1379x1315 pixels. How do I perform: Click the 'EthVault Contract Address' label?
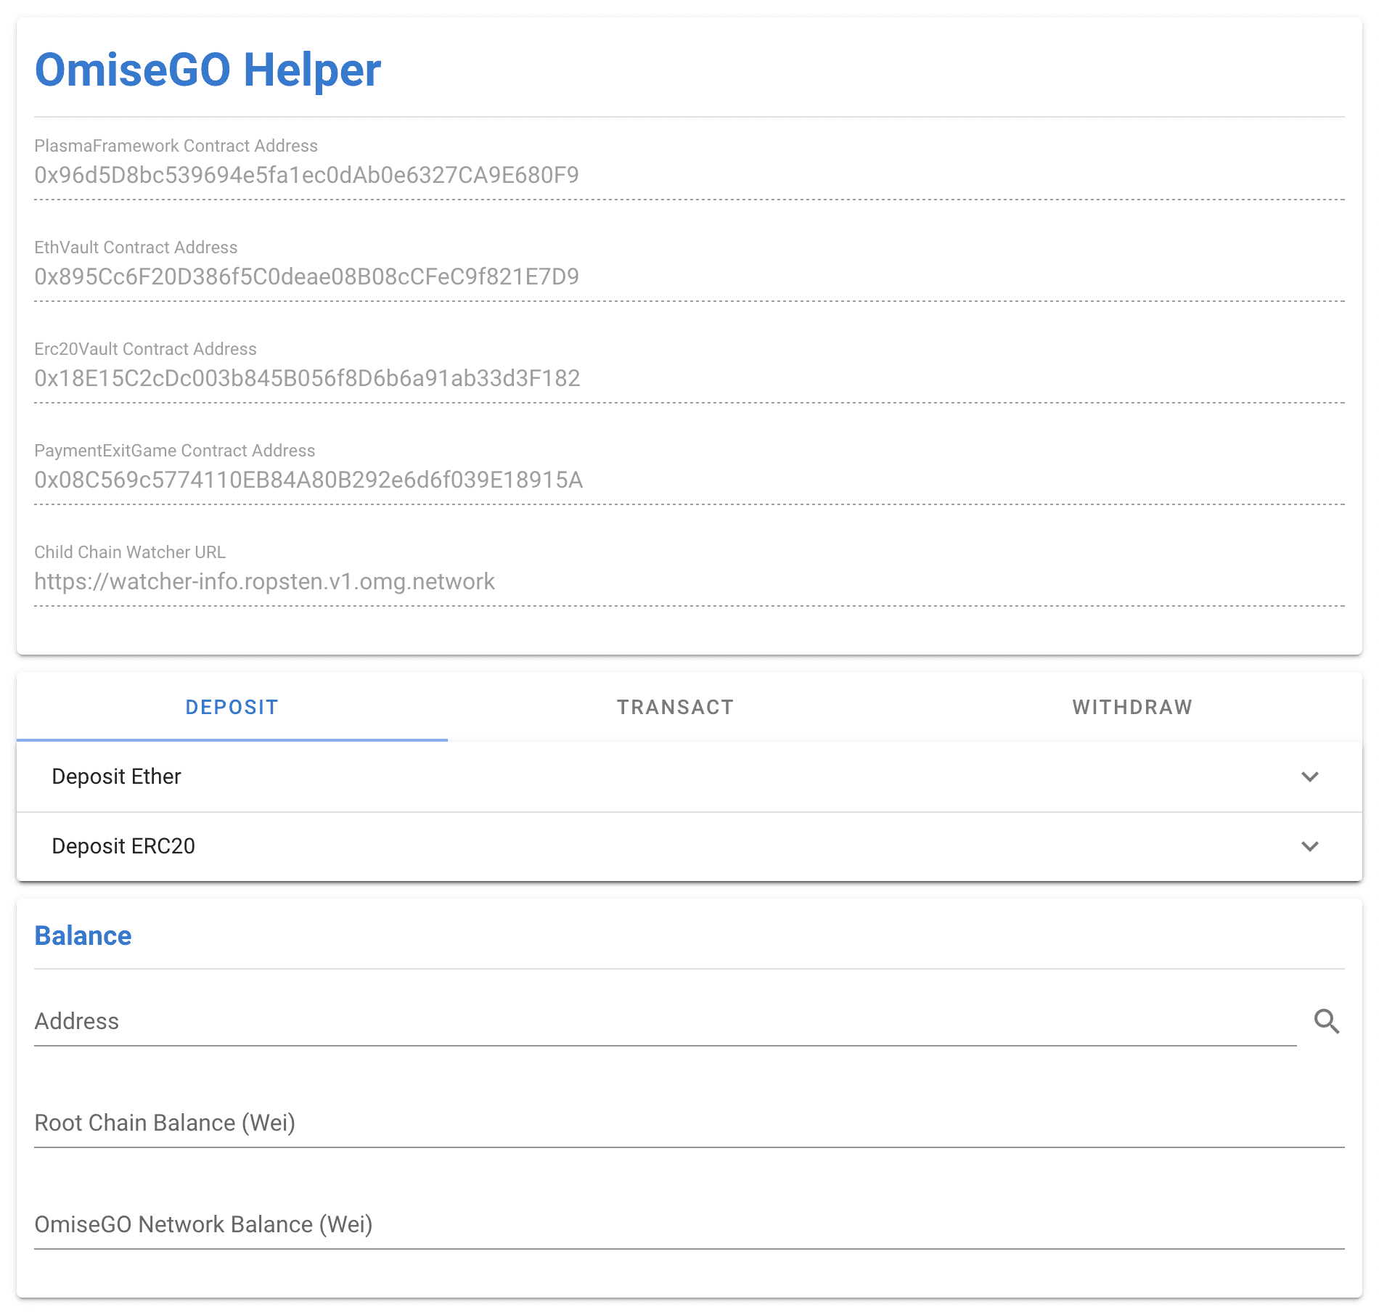(x=136, y=247)
